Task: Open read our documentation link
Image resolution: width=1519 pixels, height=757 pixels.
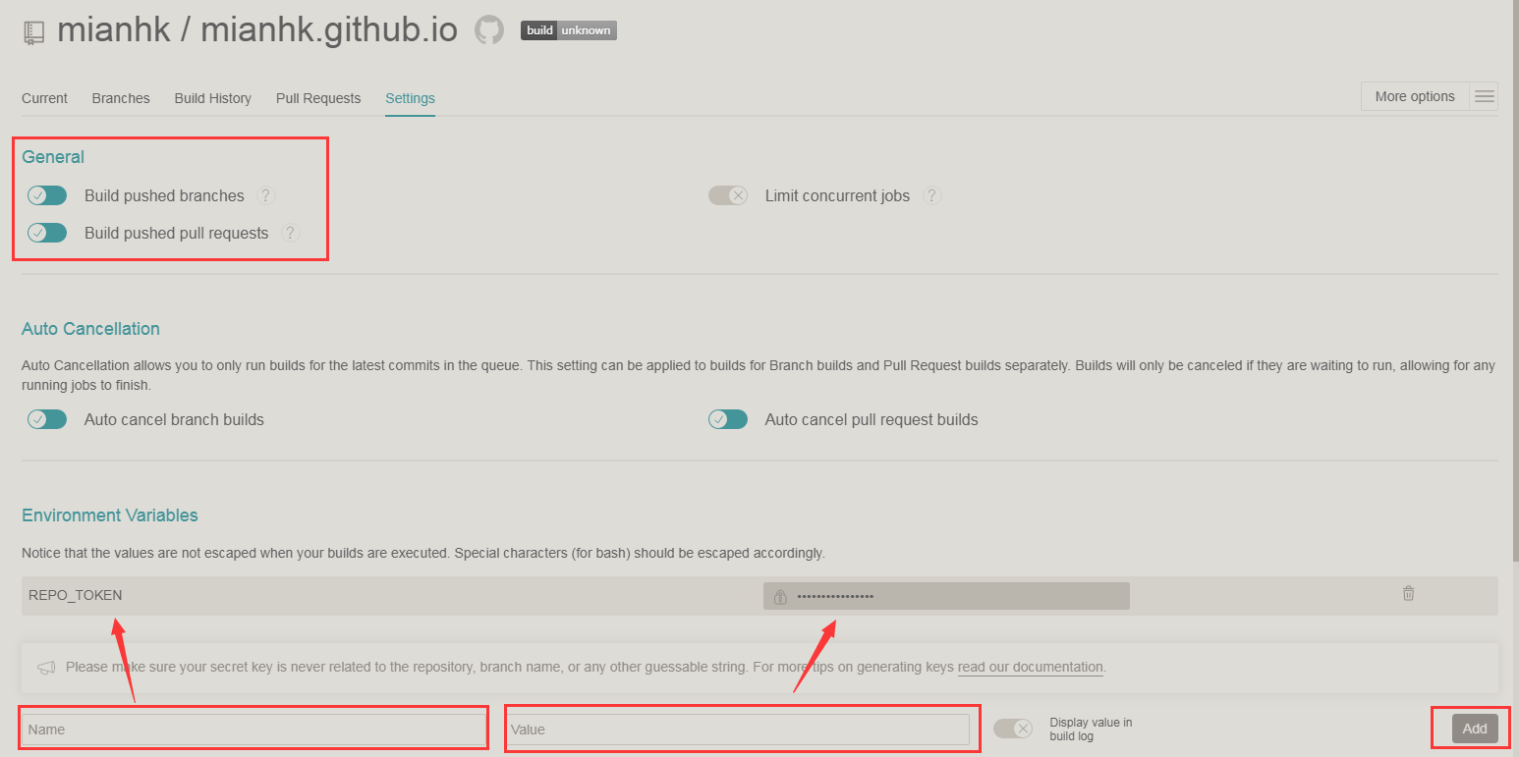Action: [x=1031, y=667]
